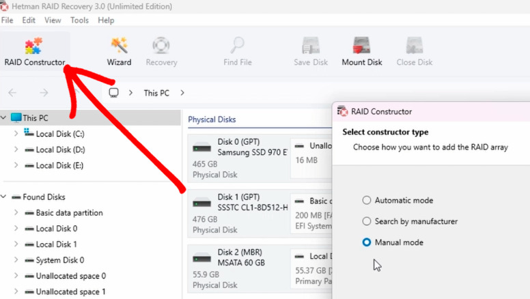Screen dimensions: 530x299
Task: Click the chevron before This PC in the path
Action: pyautogui.click(x=131, y=93)
